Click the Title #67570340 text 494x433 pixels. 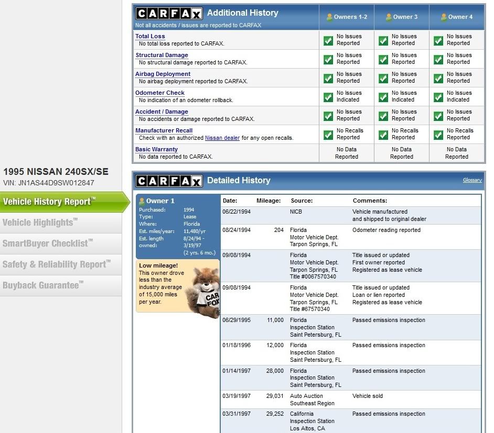[x=310, y=309]
